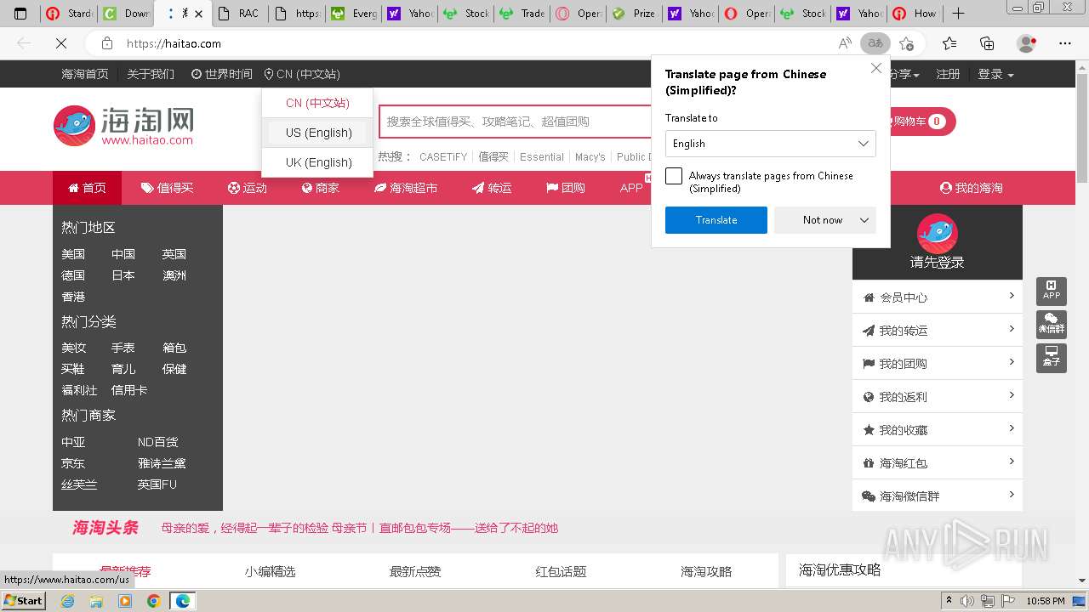The image size is (1089, 612).
Task: Open the APP floating sidebar icon
Action: tap(1052, 291)
